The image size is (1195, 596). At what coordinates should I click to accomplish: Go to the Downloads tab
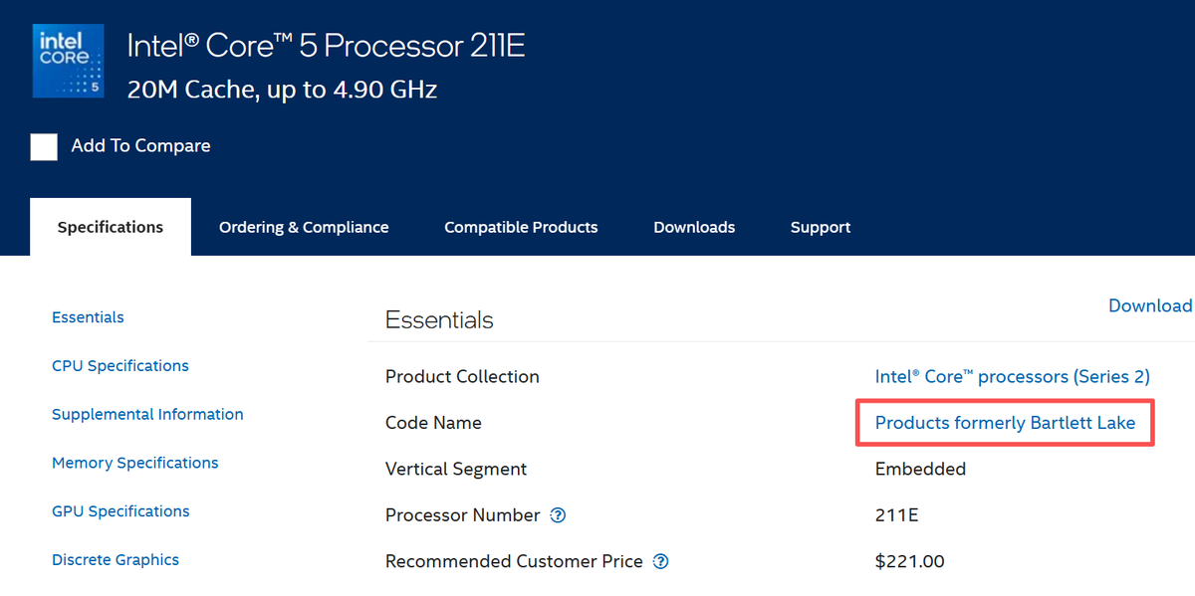pyautogui.click(x=694, y=227)
